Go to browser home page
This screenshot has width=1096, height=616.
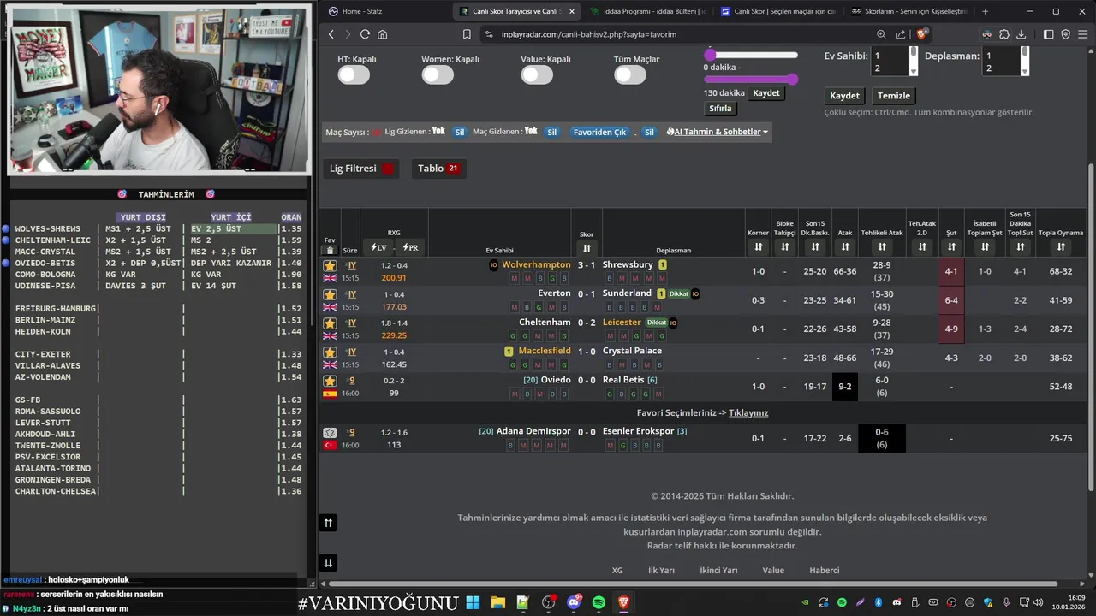pyautogui.click(x=382, y=34)
